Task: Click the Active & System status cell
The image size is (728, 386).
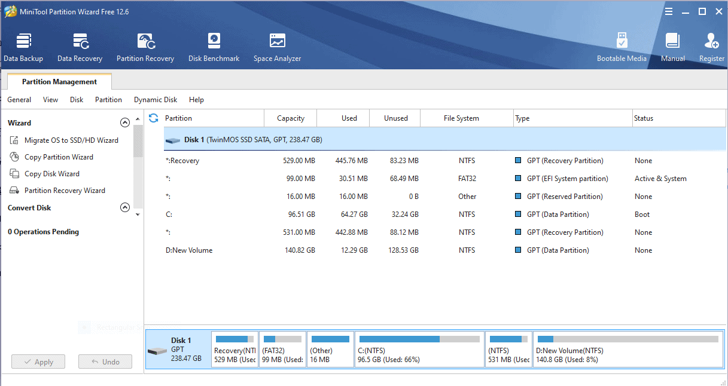Action: [660, 179]
